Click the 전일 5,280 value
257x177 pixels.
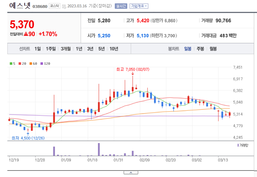(x=104, y=21)
